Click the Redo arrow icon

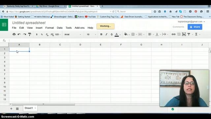tap(24, 34)
